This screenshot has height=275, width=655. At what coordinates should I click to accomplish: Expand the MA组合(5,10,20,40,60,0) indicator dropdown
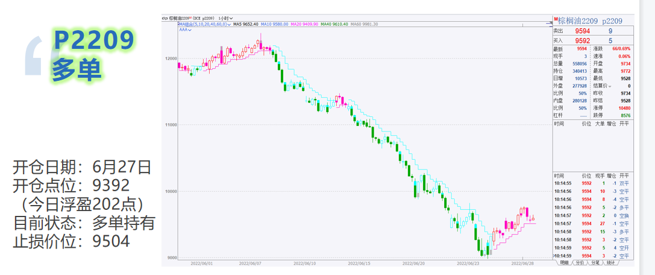point(204,24)
